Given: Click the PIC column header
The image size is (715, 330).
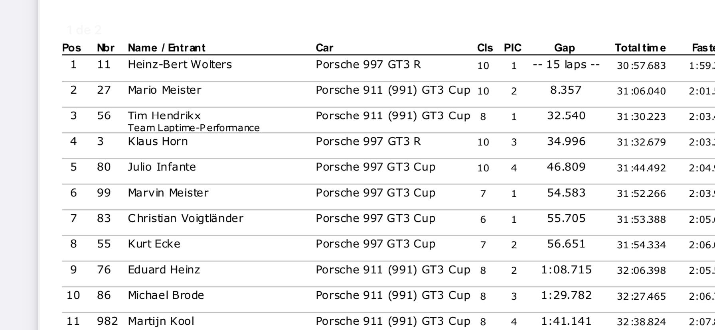Looking at the screenshot, I should click(x=513, y=48).
